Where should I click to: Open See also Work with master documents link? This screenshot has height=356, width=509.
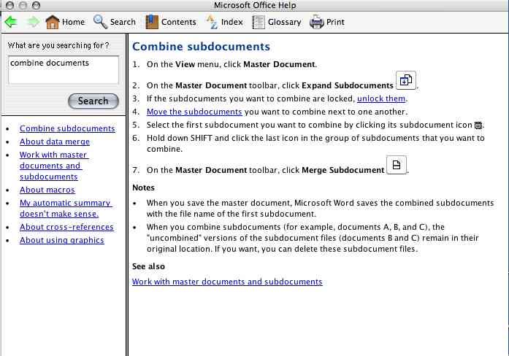[x=227, y=282]
